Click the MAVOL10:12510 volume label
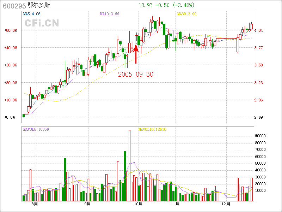Screen dimensions: 282x212 (x=152, y=129)
